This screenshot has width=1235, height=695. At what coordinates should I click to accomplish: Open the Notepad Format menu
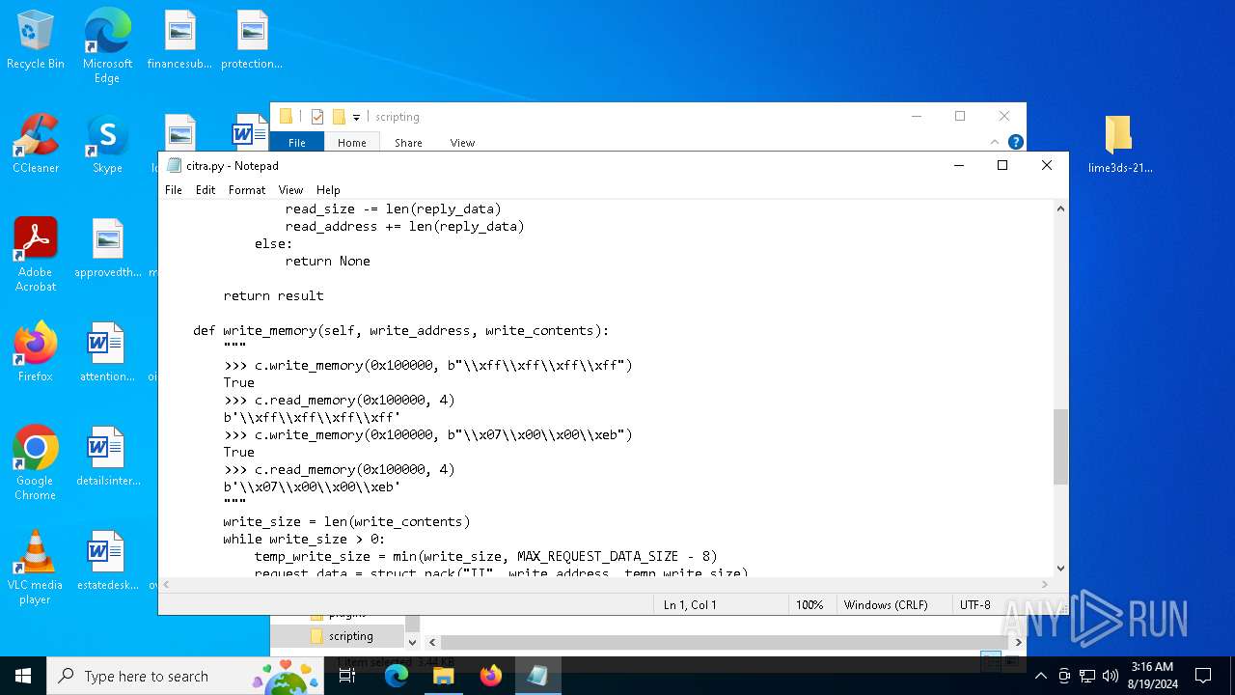point(247,190)
